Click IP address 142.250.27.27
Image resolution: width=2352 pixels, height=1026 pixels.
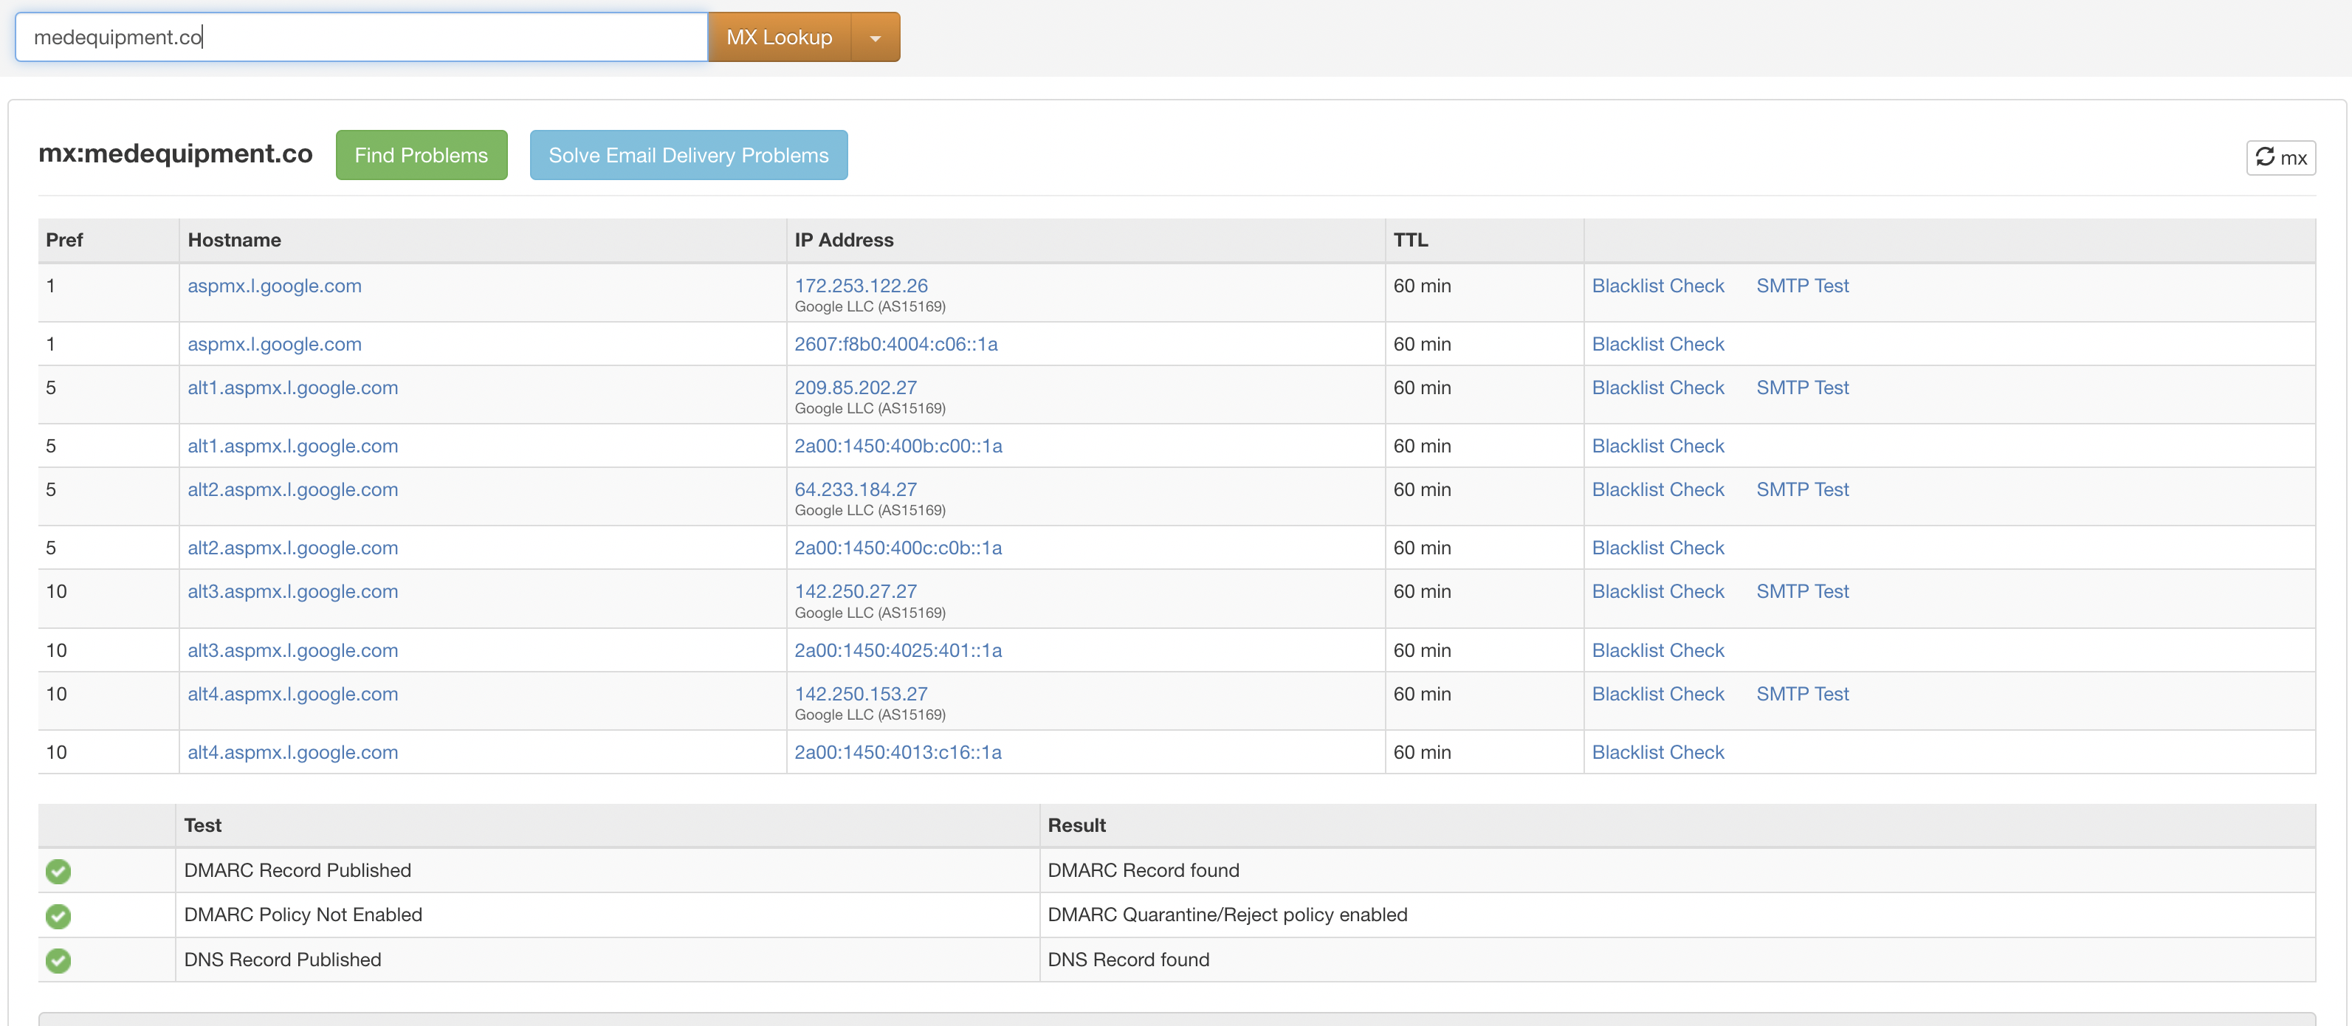coord(856,591)
